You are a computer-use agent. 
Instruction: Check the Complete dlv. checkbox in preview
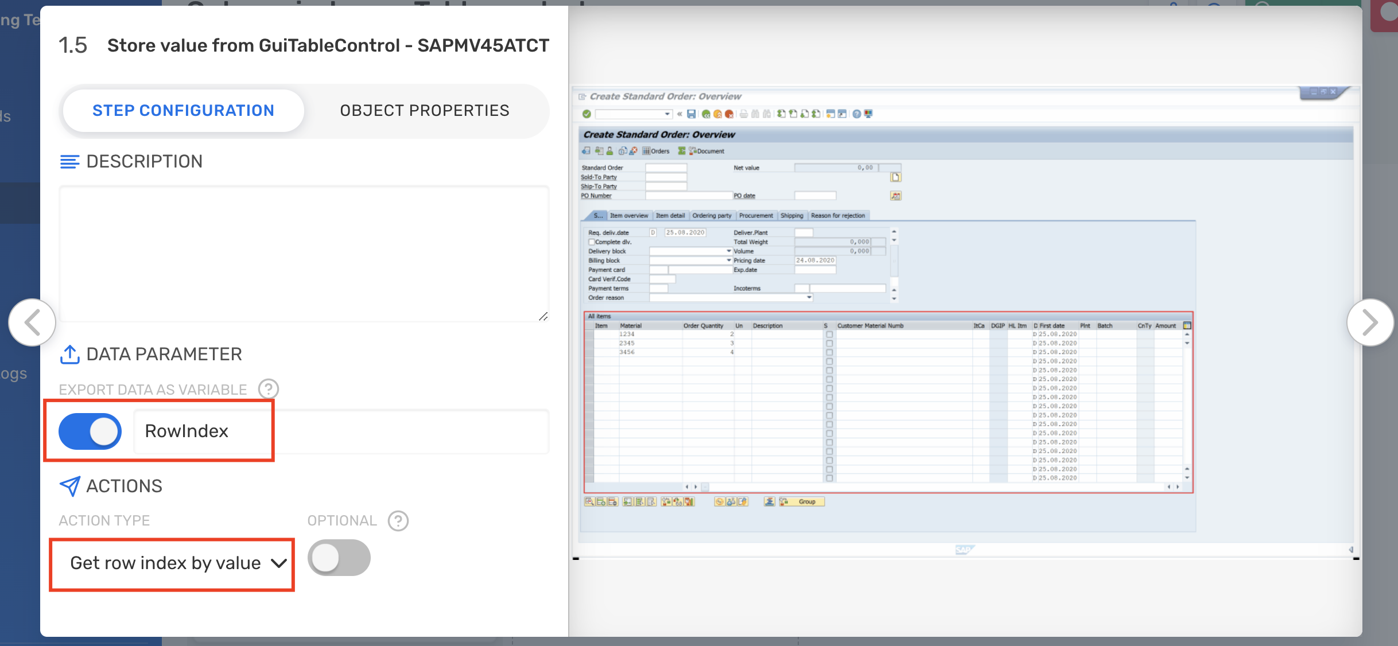click(591, 242)
